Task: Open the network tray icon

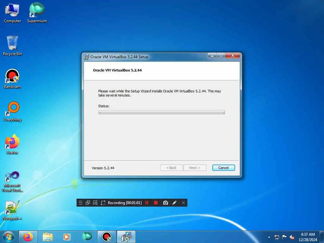Action: [x=277, y=237]
